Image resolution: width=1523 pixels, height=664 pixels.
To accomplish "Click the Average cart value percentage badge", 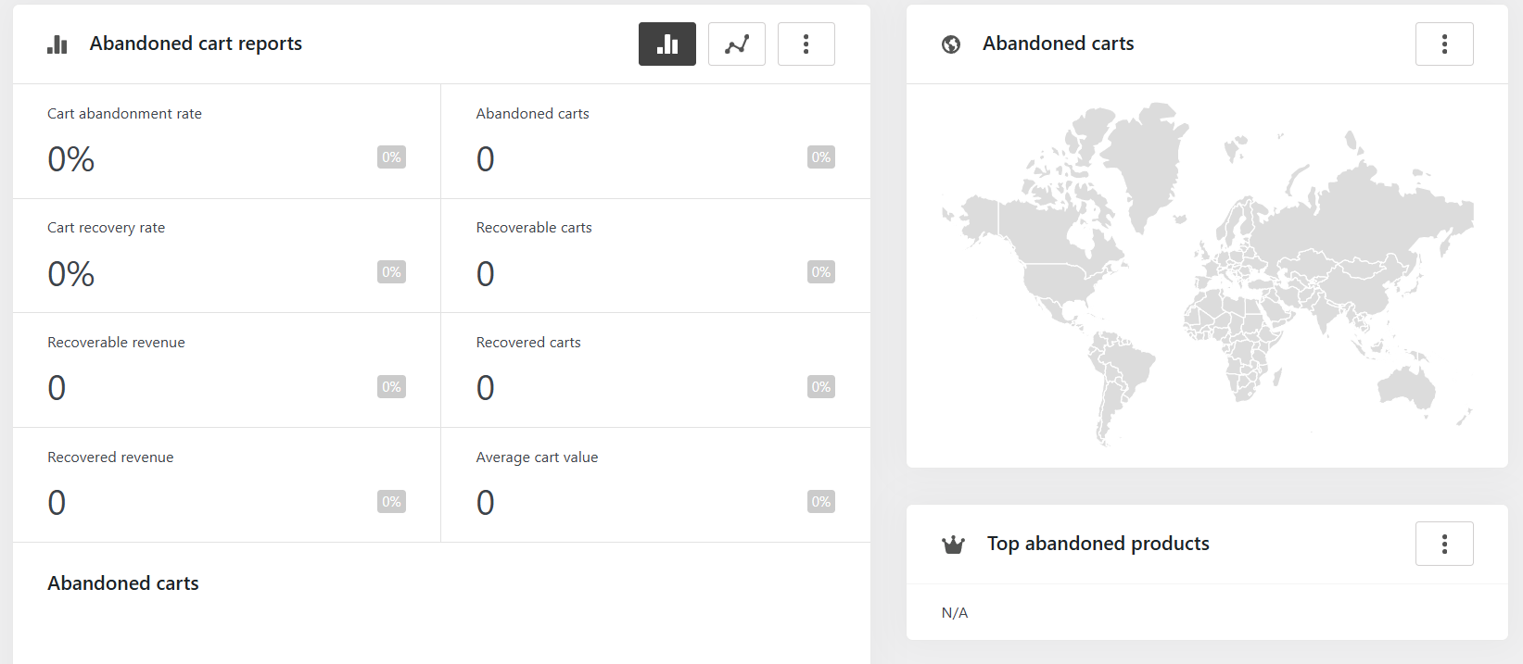I will 820,502.
